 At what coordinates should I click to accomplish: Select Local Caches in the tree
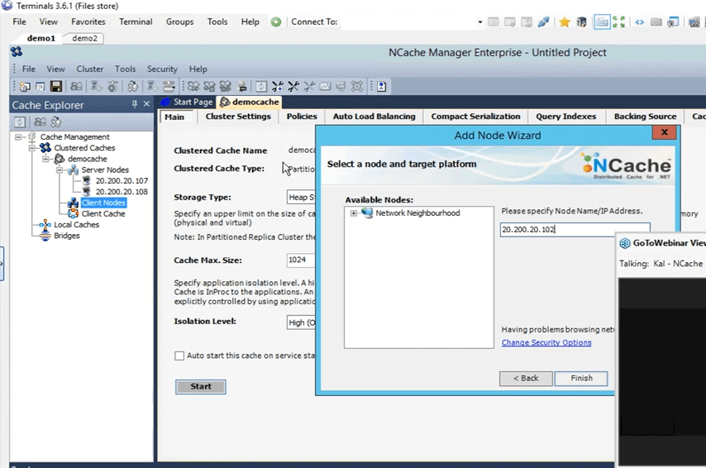pos(77,225)
